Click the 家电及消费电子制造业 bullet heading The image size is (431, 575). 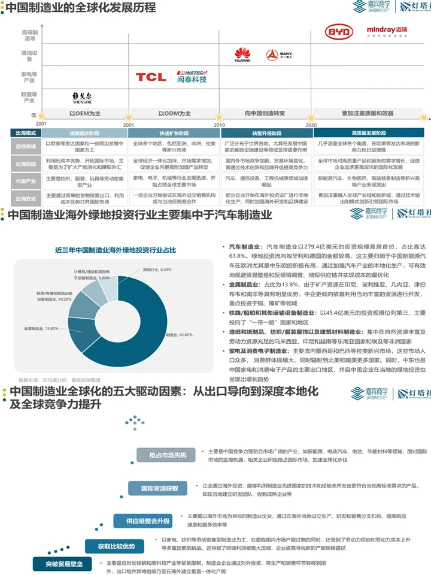pos(259,351)
